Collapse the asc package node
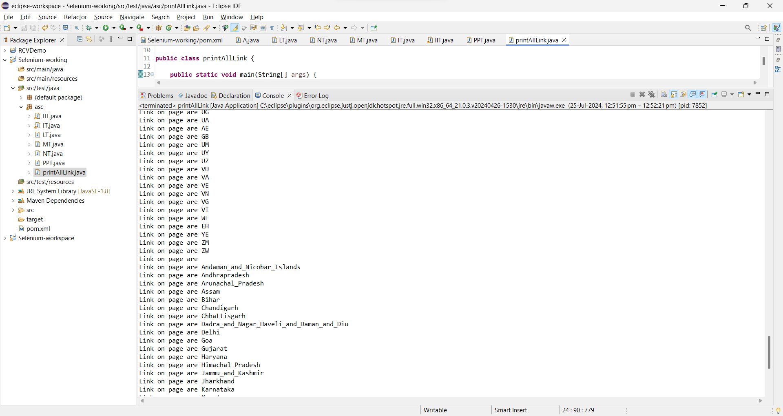Screen dimensions: 783x416 [21, 107]
